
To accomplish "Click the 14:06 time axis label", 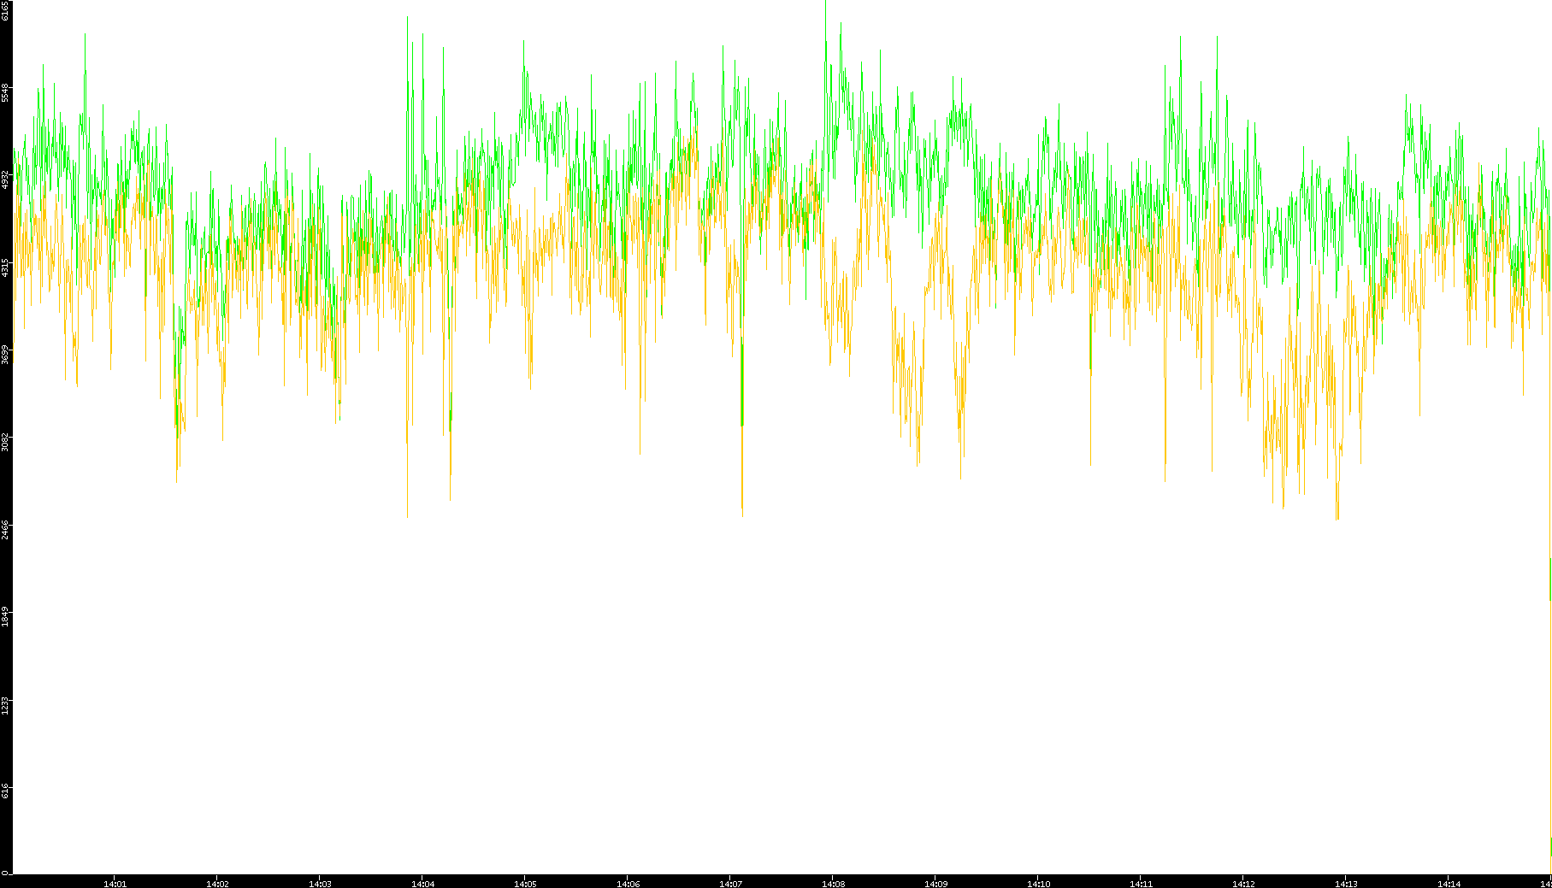I will (628, 884).
